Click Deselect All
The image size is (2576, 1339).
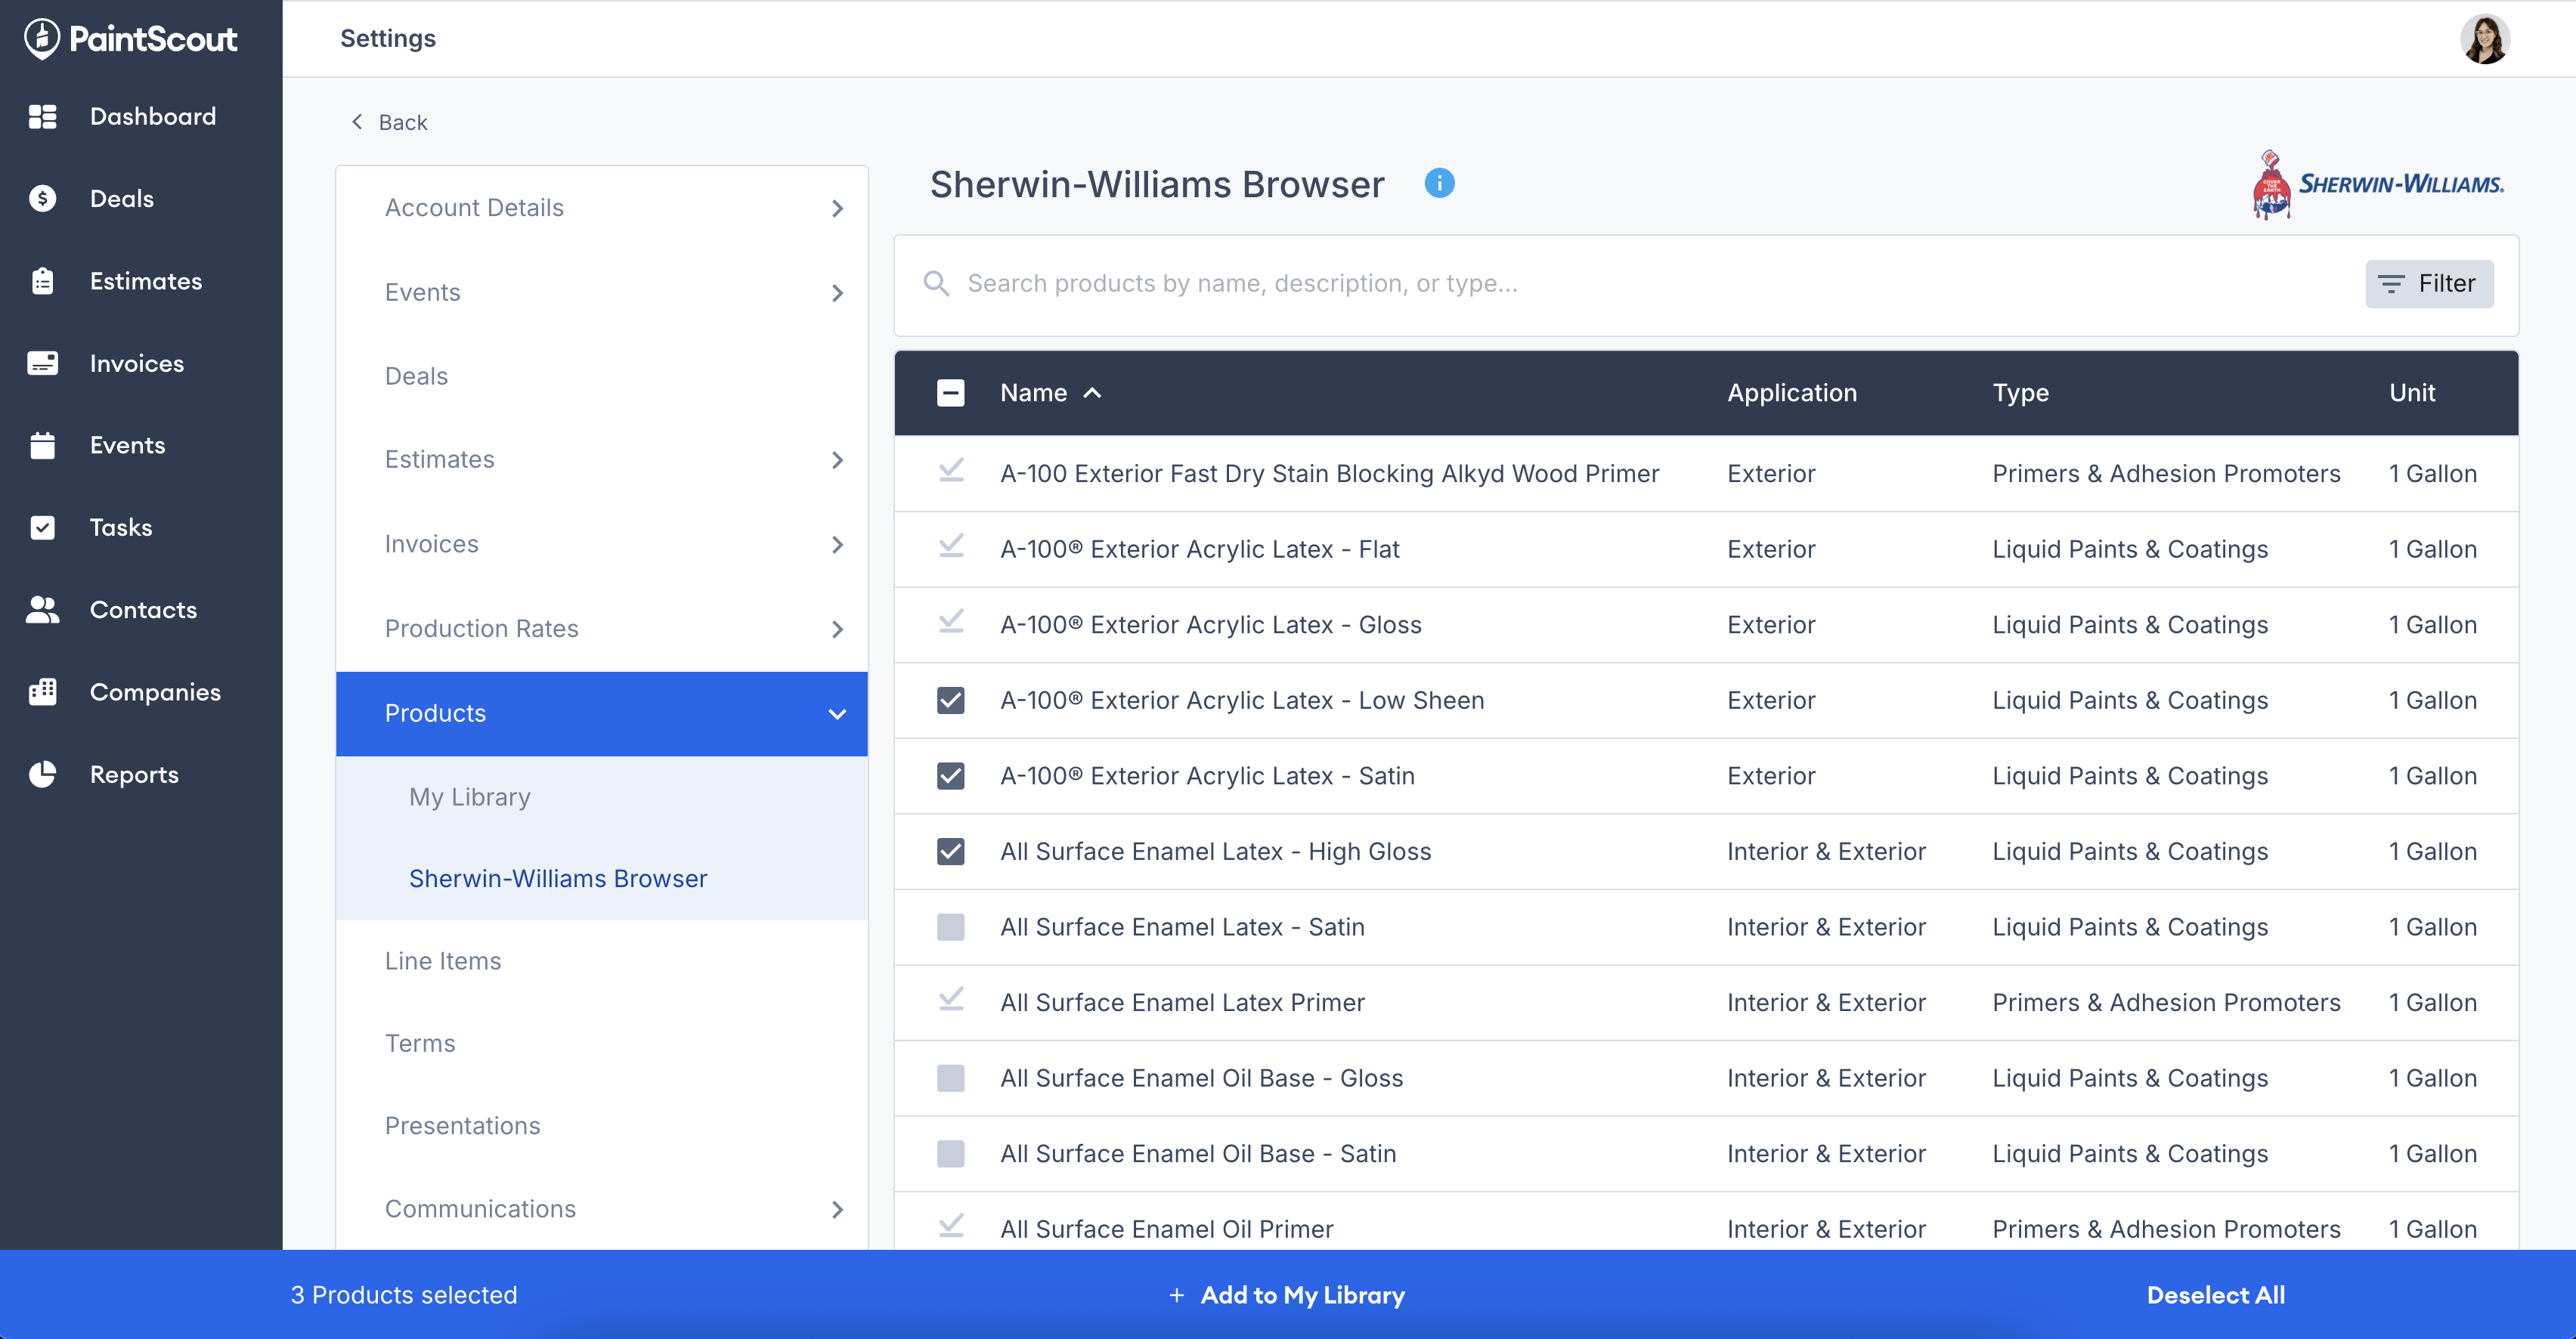point(2216,1296)
